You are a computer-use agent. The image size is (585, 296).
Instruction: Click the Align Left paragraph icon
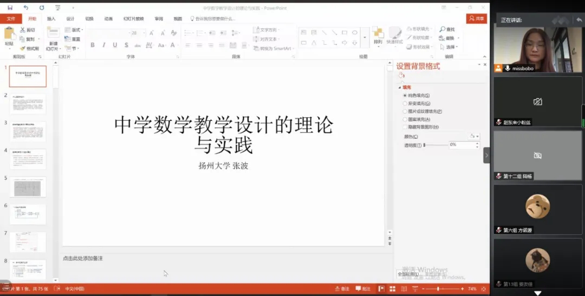[188, 45]
